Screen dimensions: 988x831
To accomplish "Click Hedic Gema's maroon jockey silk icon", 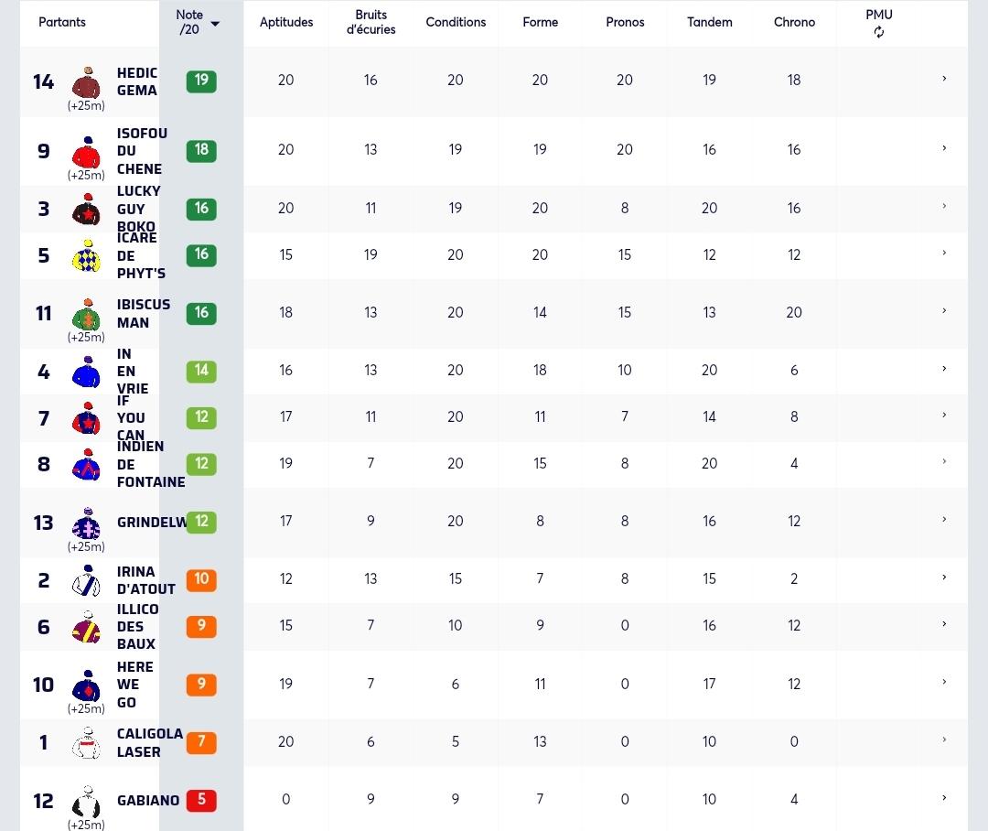I will (x=86, y=82).
